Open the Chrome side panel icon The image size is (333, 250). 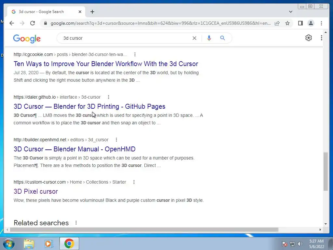pos(300,23)
